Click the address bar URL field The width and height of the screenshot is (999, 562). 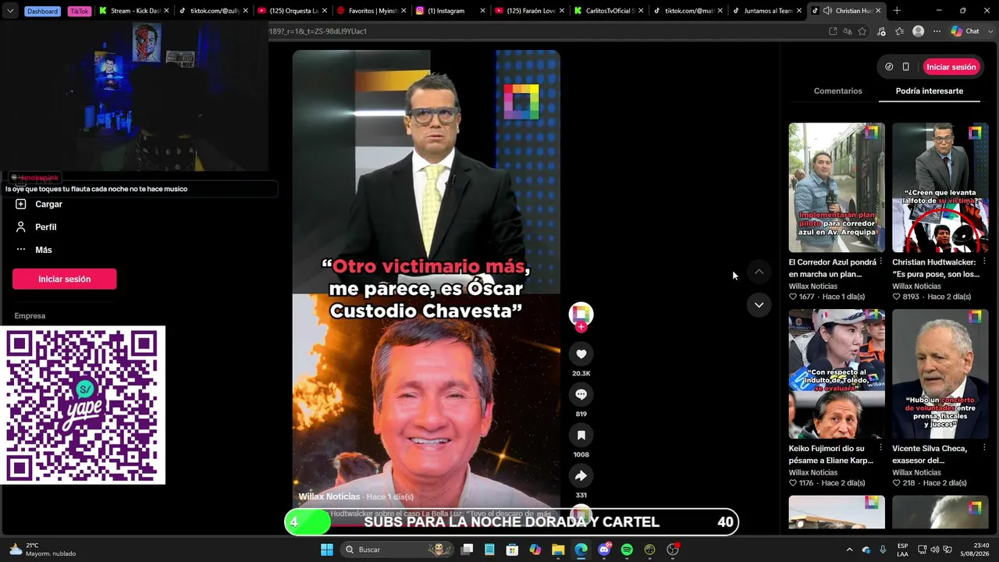pyautogui.click(x=546, y=31)
